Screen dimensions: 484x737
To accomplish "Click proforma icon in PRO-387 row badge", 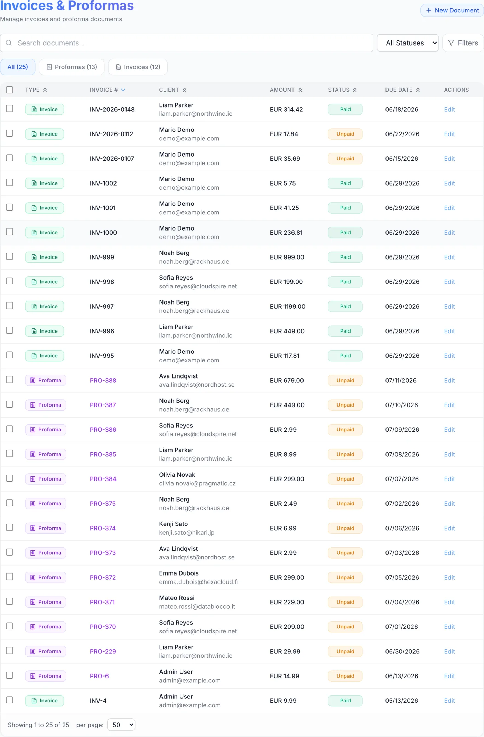I will click(x=33, y=405).
